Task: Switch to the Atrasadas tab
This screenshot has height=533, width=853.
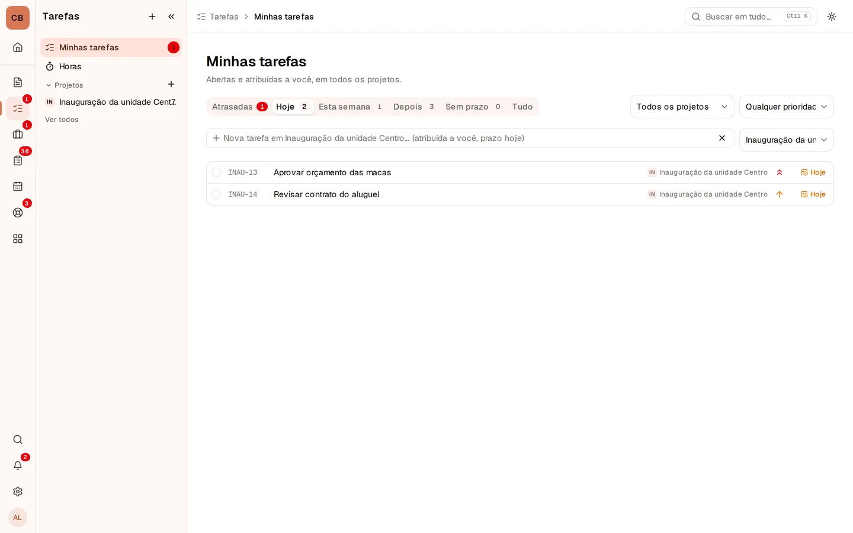Action: [239, 107]
